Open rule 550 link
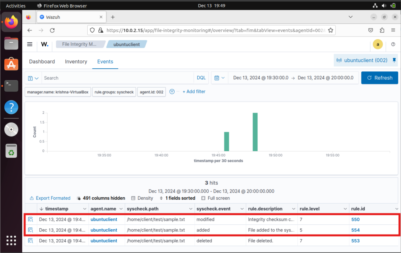This screenshot has height=253, width=401. click(355, 219)
